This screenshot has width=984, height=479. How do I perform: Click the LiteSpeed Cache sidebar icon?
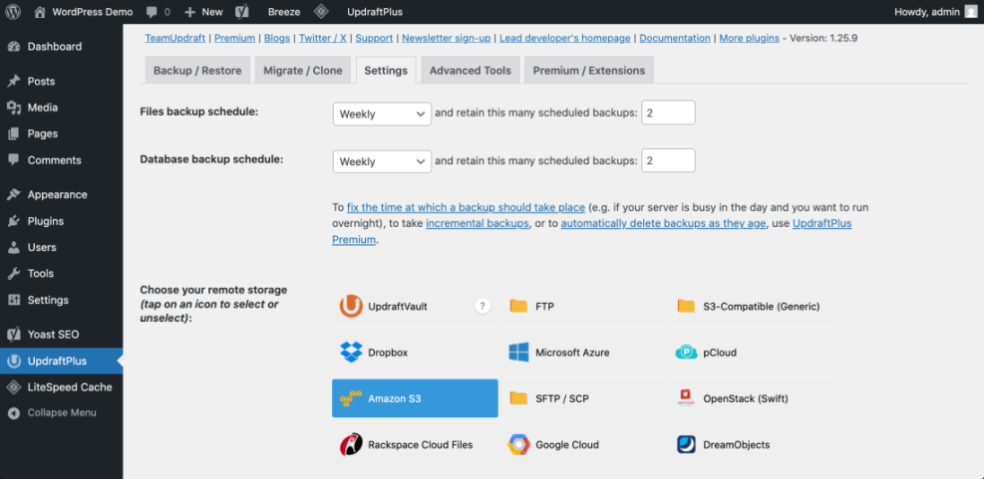(14, 387)
